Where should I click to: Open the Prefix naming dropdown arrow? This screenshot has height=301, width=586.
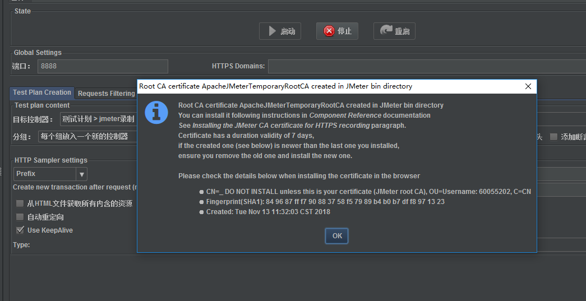pos(81,174)
